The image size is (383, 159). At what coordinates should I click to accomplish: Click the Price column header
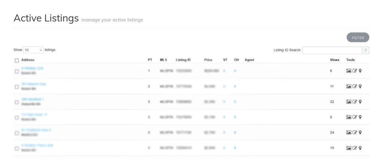tap(208, 60)
